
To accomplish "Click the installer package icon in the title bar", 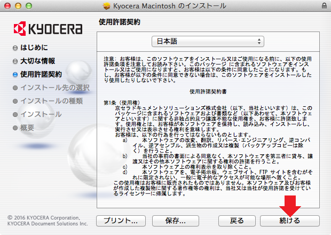I will [107, 6].
